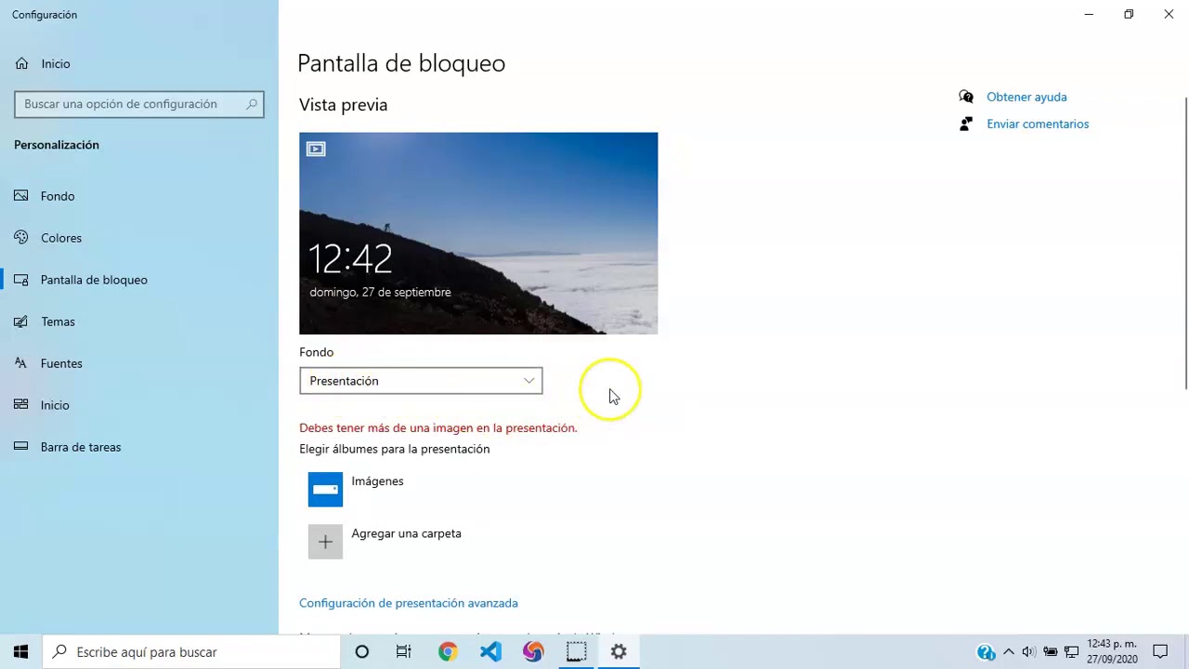1189x669 pixels.
Task: Click the Inicio start-menu icon under Fuentes
Action: (21, 405)
